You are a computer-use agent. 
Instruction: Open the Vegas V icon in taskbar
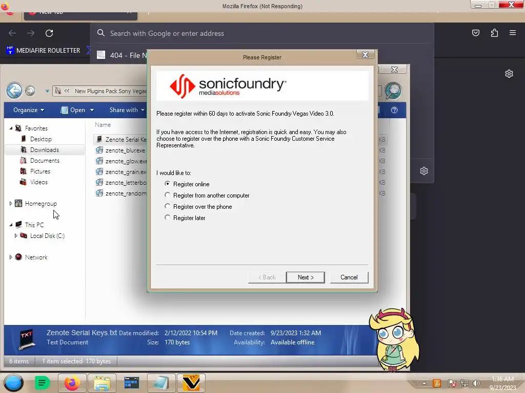191,383
